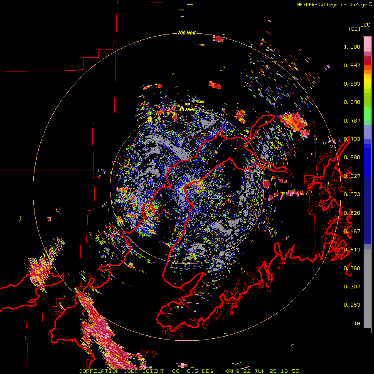Click the 0.840 scale label
Viewport: 374px width, 374px height.
pyautogui.click(x=352, y=102)
